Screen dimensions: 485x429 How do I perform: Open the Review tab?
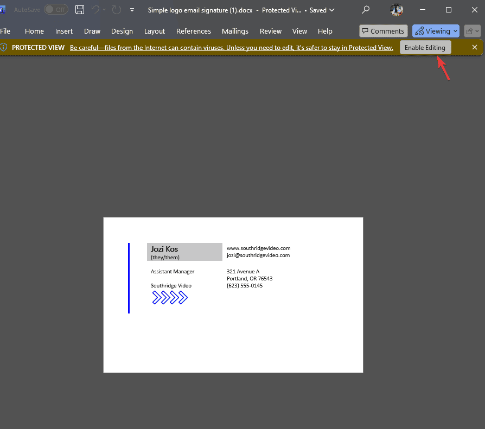(x=270, y=31)
